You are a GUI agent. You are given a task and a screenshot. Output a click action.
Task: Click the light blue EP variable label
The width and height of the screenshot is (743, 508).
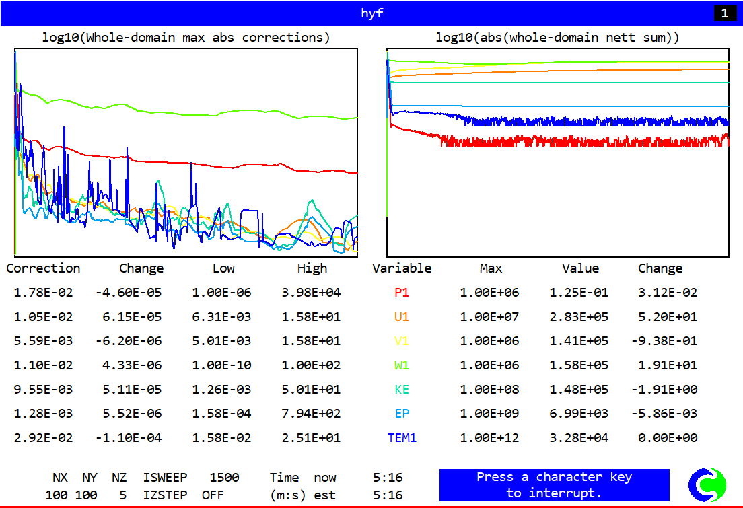tap(402, 414)
